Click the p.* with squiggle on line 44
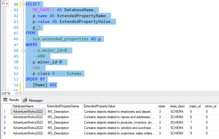This screenshot has width=219, height=139. coord(37,28)
